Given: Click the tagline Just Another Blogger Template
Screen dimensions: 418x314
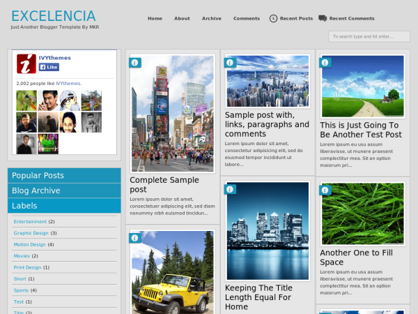Looking at the screenshot, I should pos(54,27).
